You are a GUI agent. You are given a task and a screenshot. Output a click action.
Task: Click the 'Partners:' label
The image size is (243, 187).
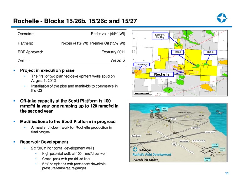(x=25, y=43)
